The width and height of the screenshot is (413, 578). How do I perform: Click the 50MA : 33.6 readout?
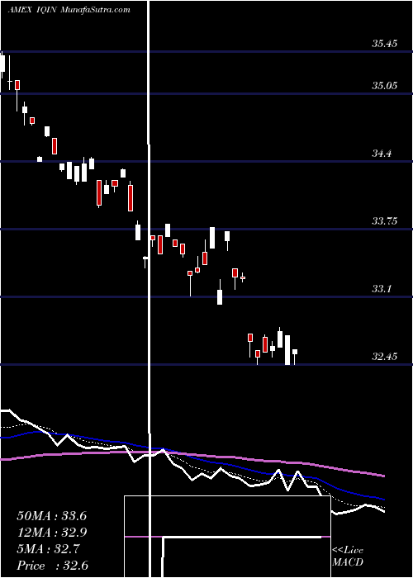coord(52,516)
